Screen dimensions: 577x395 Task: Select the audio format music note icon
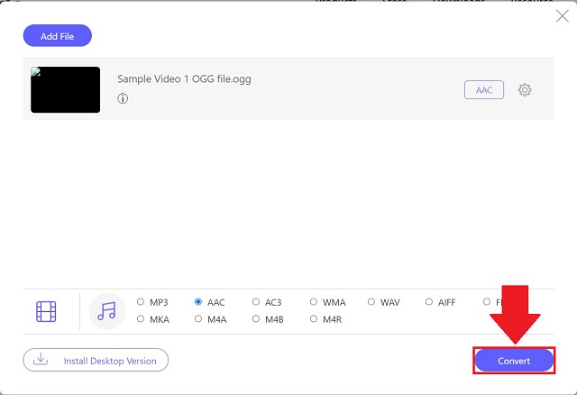[107, 311]
